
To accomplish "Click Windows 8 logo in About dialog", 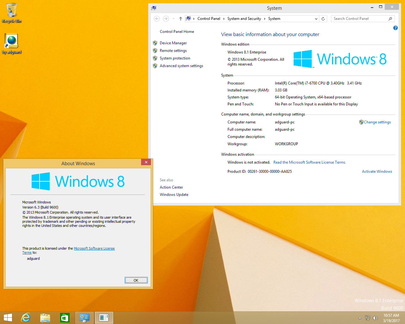I will tap(78, 181).
